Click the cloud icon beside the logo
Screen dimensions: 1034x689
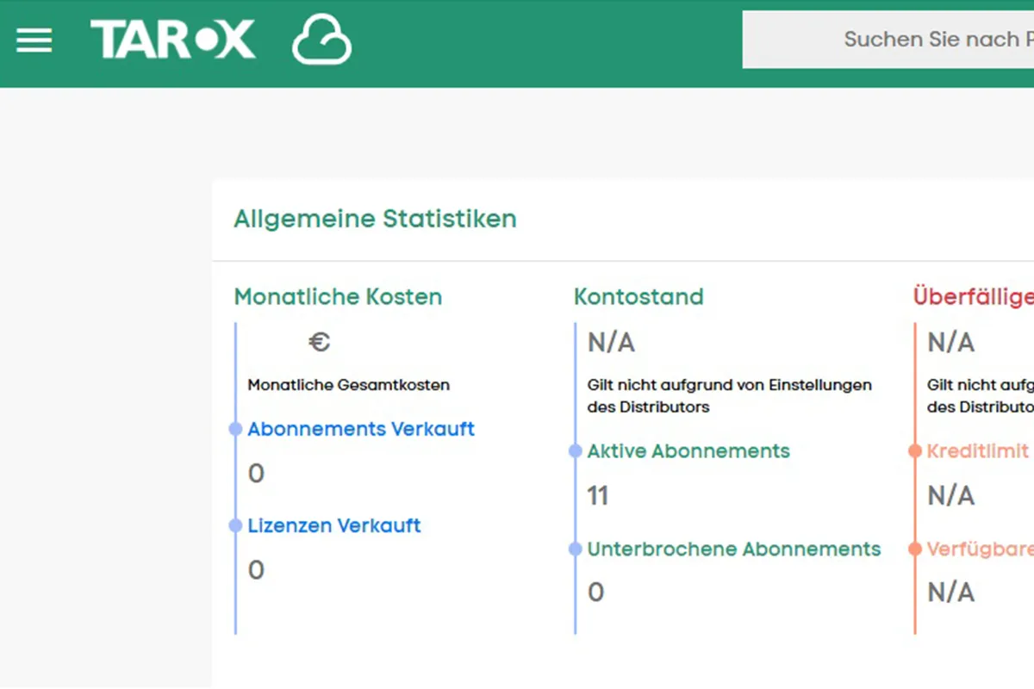point(321,40)
